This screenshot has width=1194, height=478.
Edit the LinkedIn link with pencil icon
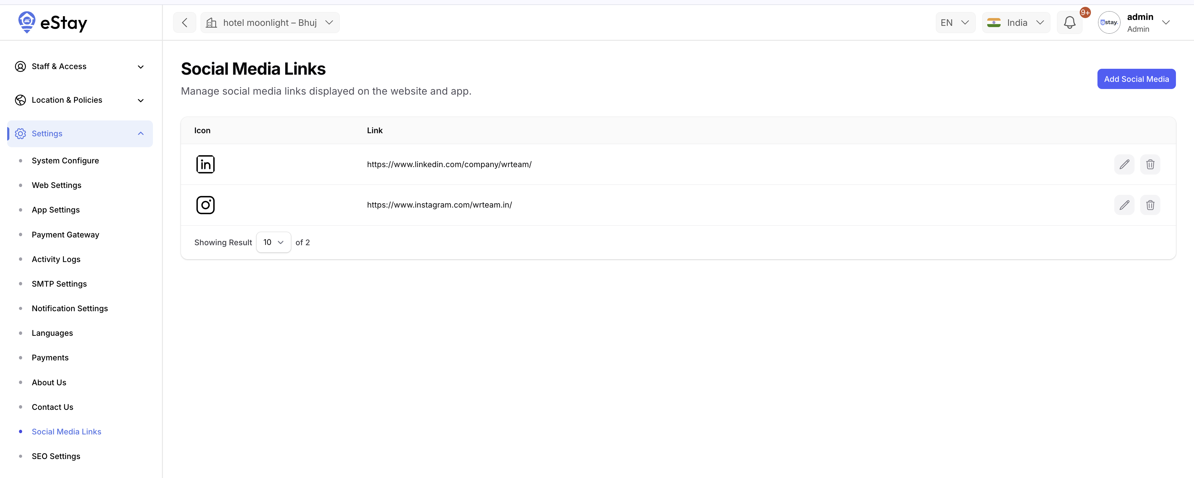(1124, 164)
